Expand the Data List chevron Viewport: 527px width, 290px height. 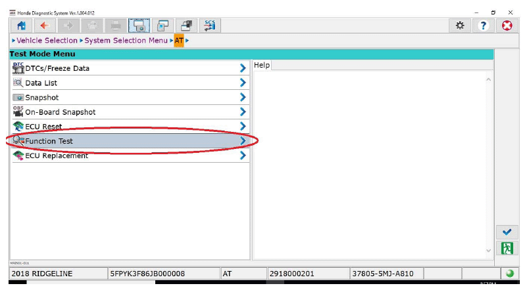point(243,83)
